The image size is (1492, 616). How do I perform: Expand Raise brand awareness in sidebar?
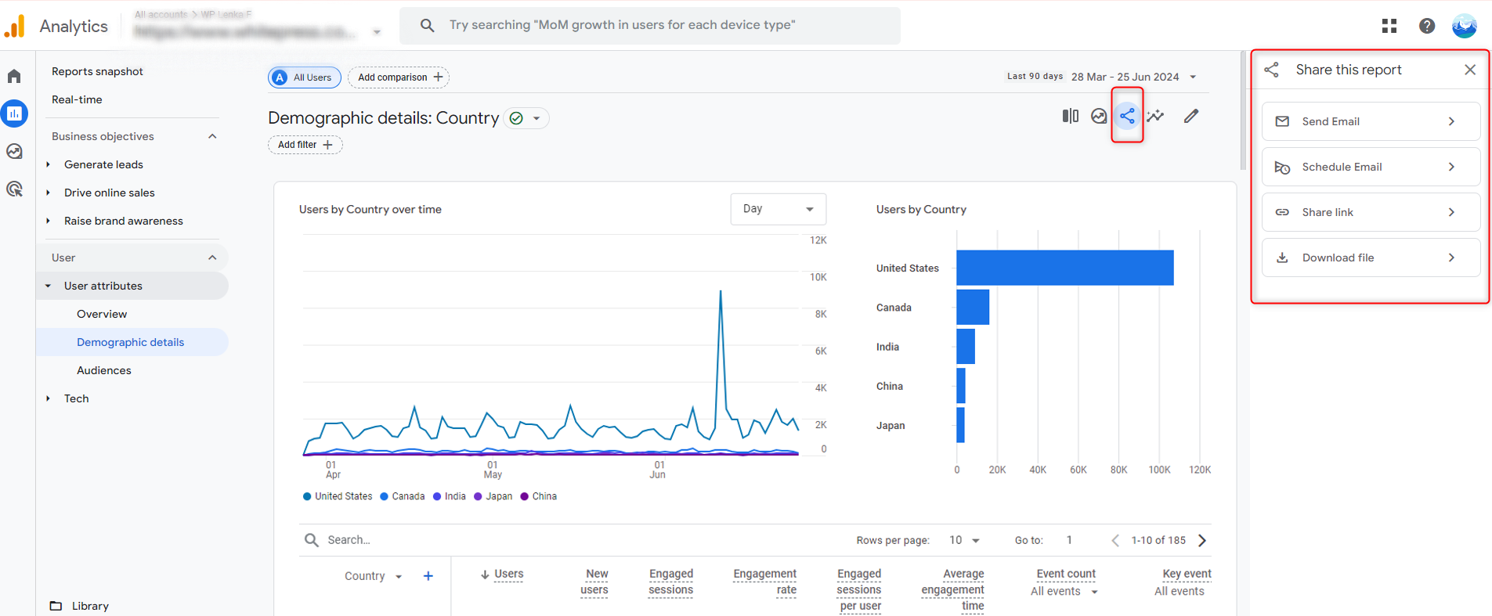point(48,221)
